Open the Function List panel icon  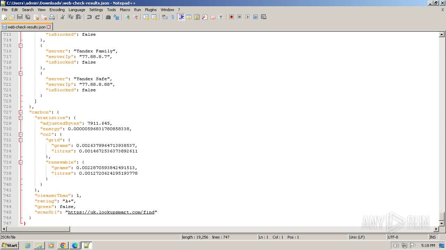pyautogui.click(x=205, y=17)
